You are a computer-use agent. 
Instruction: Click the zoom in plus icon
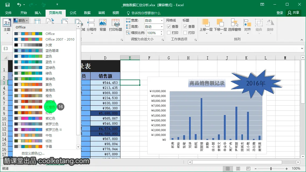(x=287, y=169)
